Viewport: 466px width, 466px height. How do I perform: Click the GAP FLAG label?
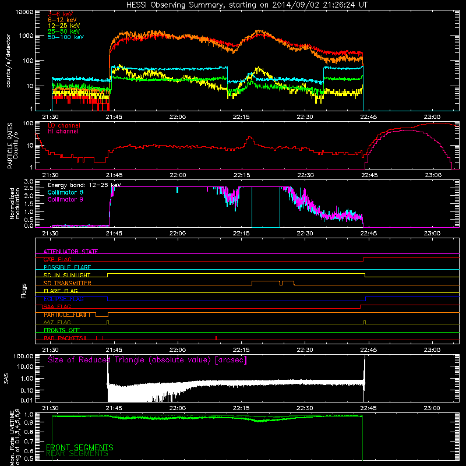click(57, 259)
